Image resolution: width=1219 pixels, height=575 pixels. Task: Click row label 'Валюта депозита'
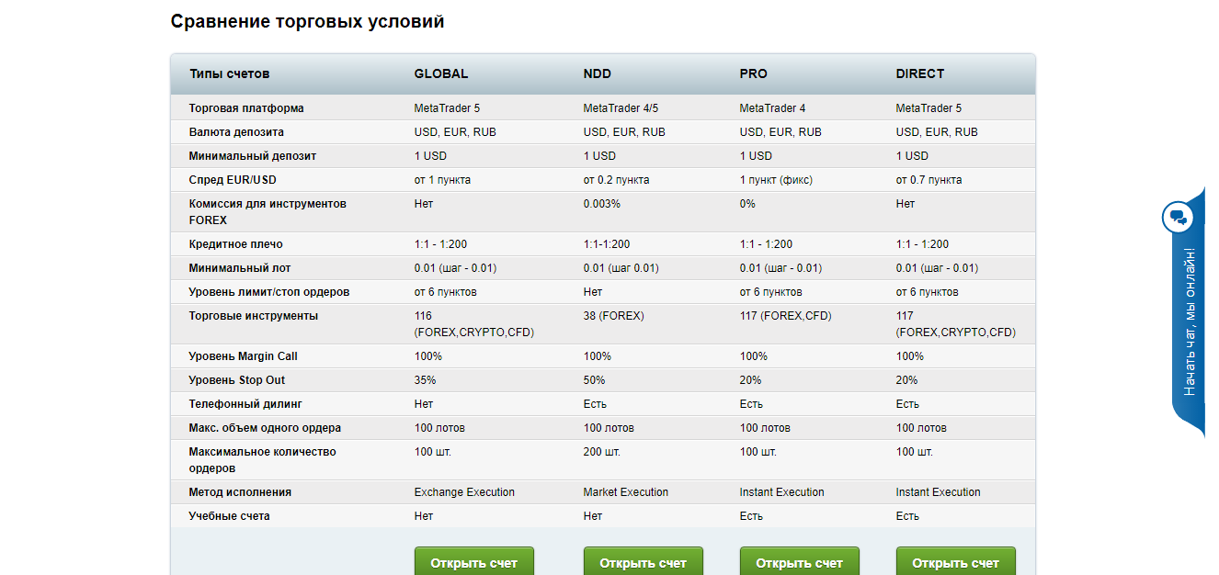(x=236, y=132)
